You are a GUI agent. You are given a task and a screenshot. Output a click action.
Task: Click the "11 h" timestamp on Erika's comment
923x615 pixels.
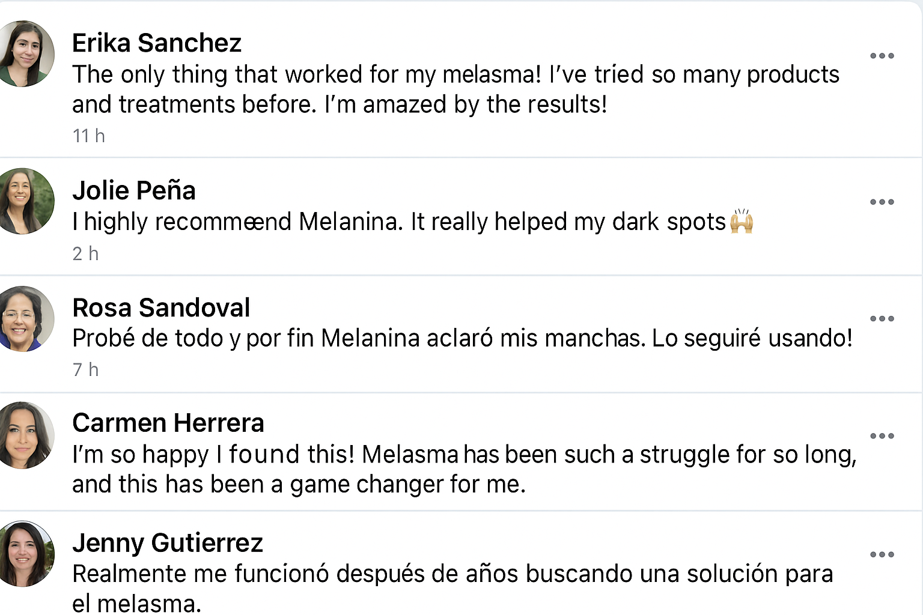89,136
